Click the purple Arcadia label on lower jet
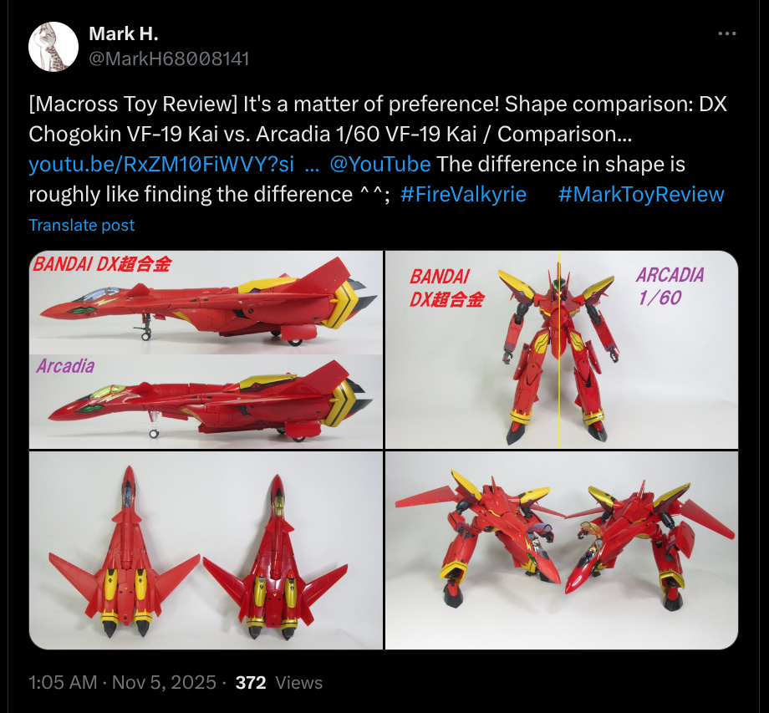 point(65,366)
